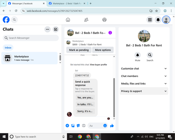Click the message bubble 2248174732
175x140 pixels.
click(x=82, y=75)
